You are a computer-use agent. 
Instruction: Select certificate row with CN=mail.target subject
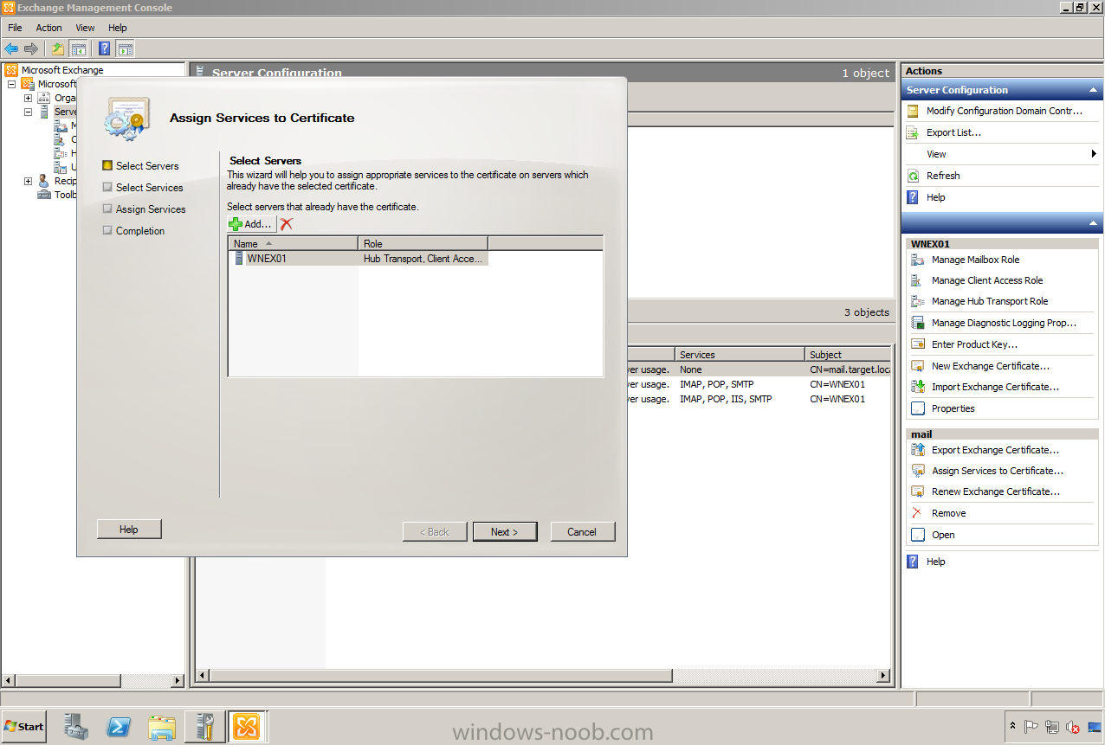pyautogui.click(x=759, y=369)
